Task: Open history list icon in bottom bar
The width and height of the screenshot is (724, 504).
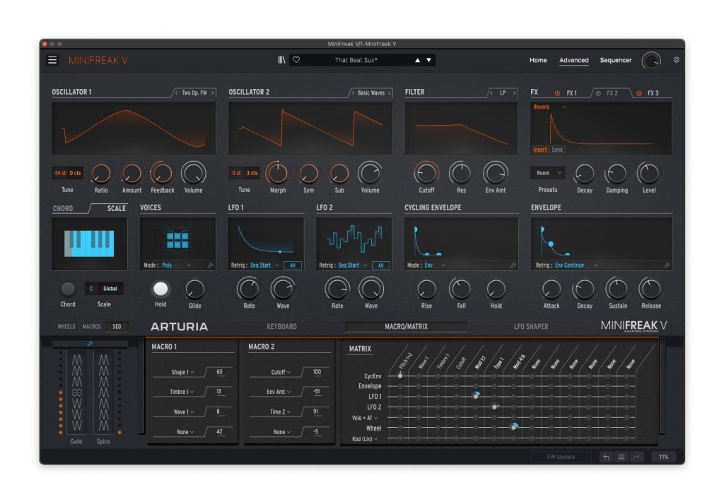Action: (x=621, y=457)
